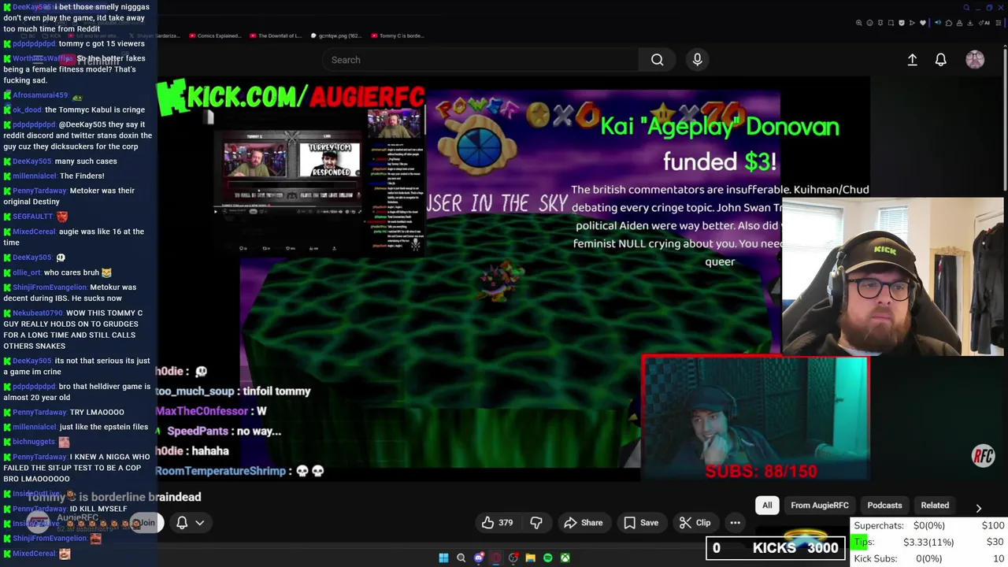Click the browser blue megaphone extension icon
The height and width of the screenshot is (567, 1008).
[938, 23]
